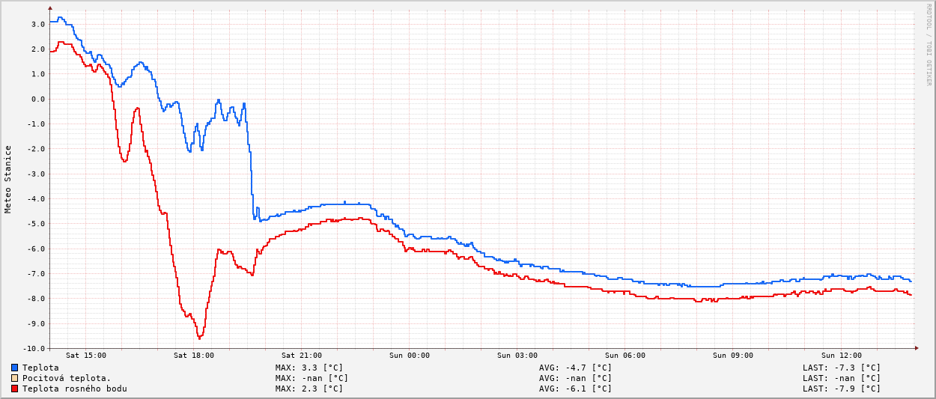936x399 pixels.
Task: Click the 0.0 value on Y axis
Action: coord(37,99)
